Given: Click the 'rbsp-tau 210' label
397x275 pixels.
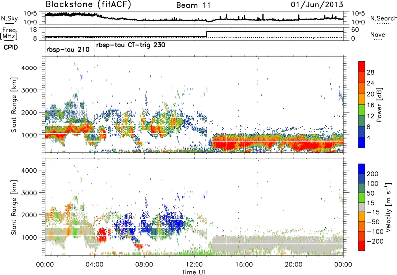Looking at the screenshot, I should (68, 49).
